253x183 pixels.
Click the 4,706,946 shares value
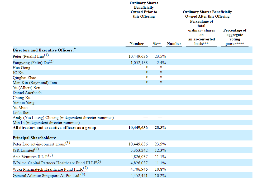point(138,169)
